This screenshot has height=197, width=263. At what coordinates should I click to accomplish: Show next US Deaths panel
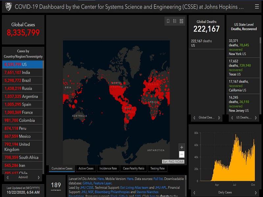(256, 118)
